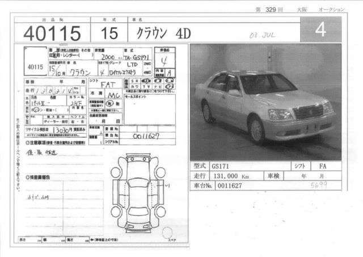
Task: Click the 無 option beside circled 有
Action: click(117, 103)
